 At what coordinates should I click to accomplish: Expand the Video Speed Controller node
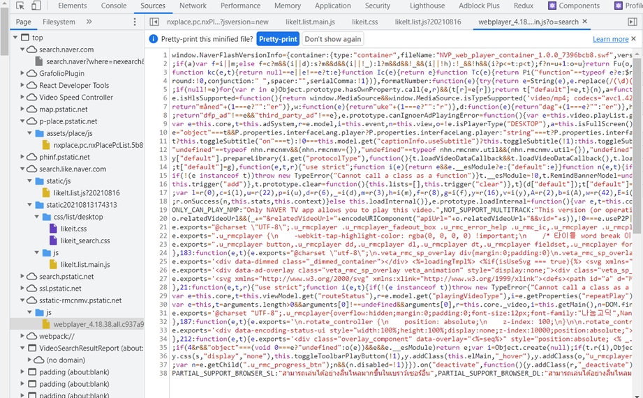point(22,97)
